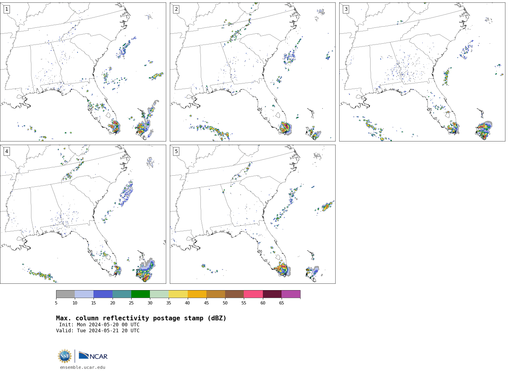Click the dark green 25-30 dBZ swatch
The width and height of the screenshot is (509, 372).
click(x=140, y=294)
